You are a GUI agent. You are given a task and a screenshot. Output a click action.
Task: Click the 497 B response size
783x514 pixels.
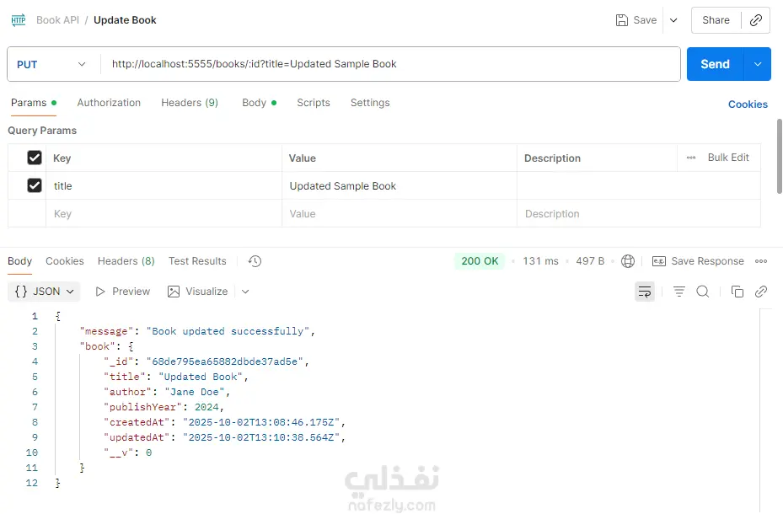tap(590, 261)
